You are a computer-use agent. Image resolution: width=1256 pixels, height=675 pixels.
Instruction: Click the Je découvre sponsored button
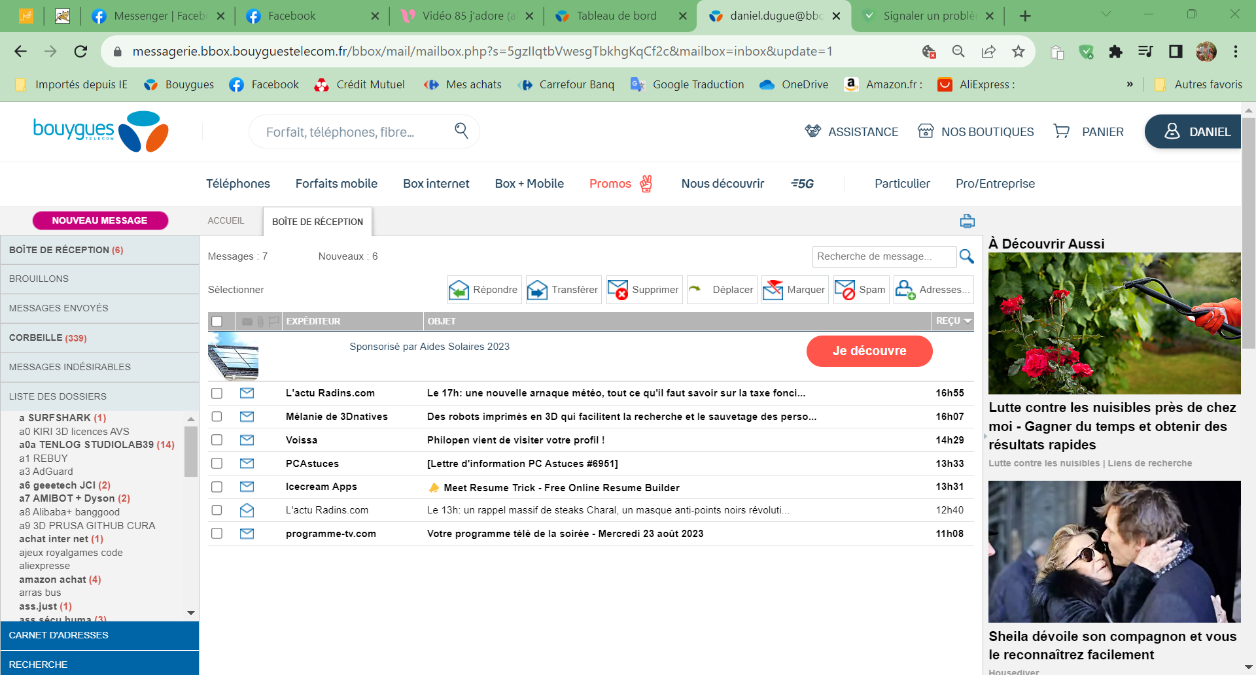(869, 351)
